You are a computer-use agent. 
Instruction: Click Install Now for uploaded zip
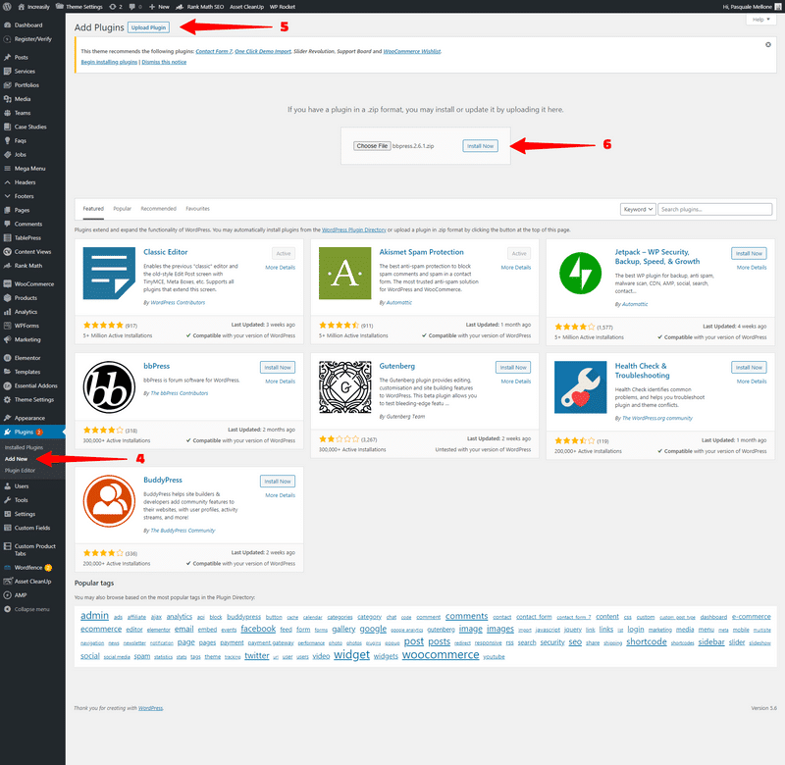[x=480, y=146]
